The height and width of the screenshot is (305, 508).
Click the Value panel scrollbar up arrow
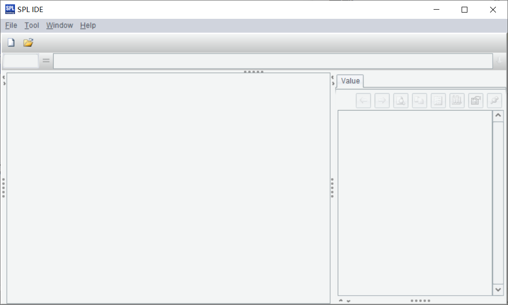[498, 115]
